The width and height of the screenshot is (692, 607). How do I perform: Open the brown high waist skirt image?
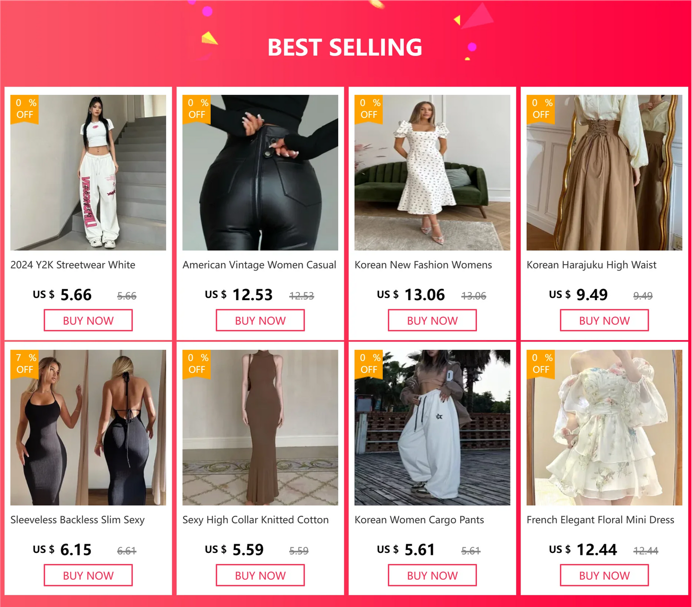[604, 172]
